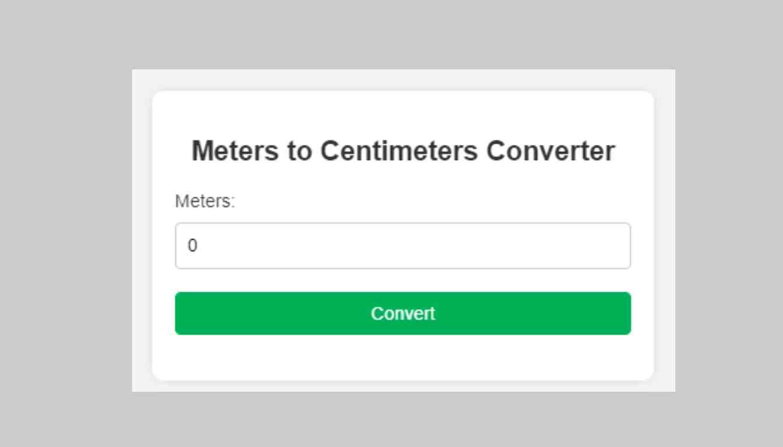Click inside the Meters input field

403,246
